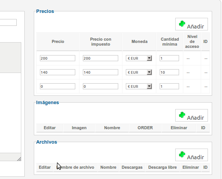Click the Eliminar header in Imágenes table
Viewport: 222px width, 179px height.
(x=179, y=128)
